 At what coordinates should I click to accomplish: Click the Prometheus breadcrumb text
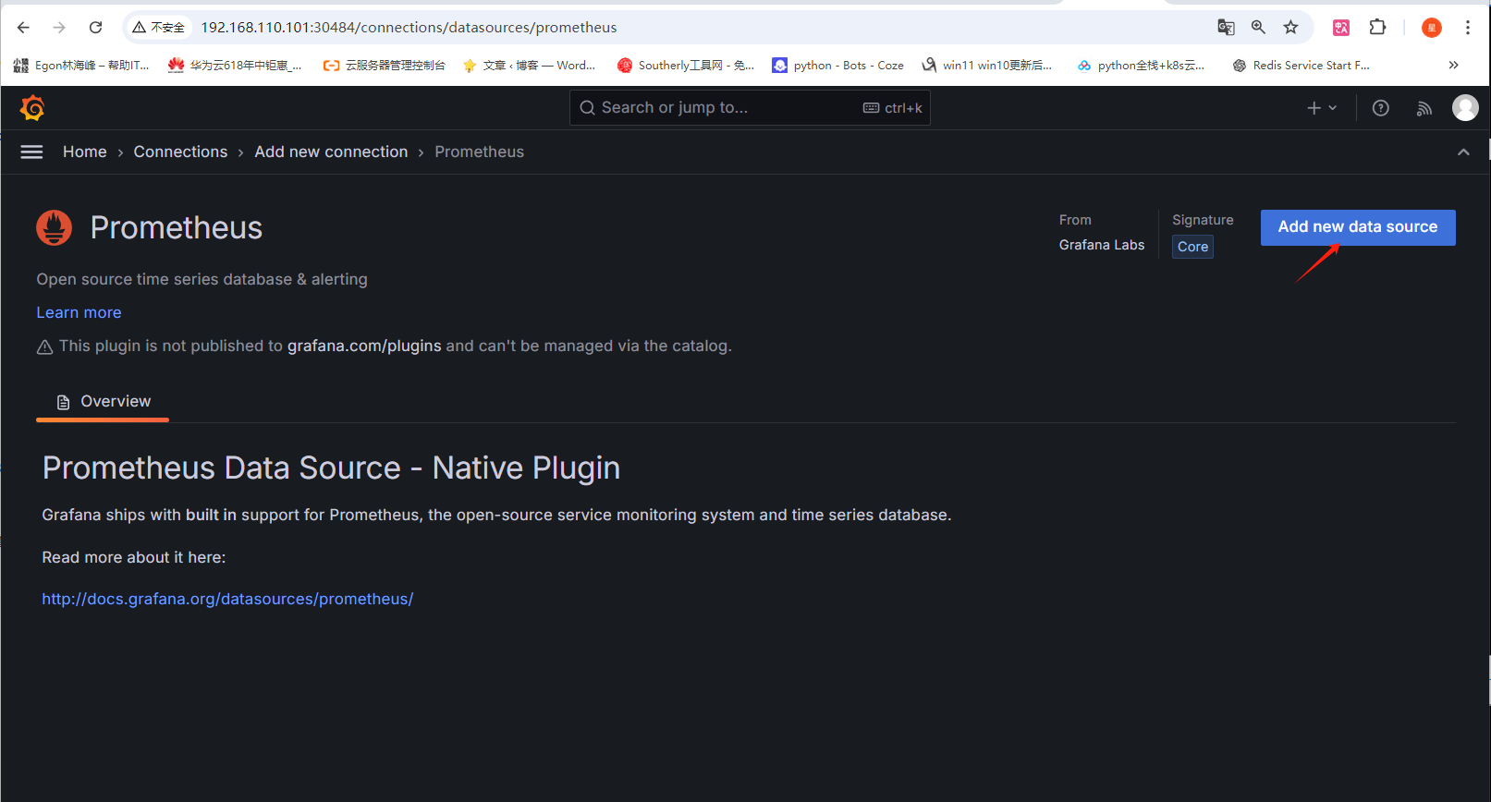(479, 152)
